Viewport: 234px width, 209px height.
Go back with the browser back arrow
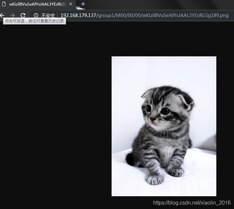pyautogui.click(x=2, y=15)
